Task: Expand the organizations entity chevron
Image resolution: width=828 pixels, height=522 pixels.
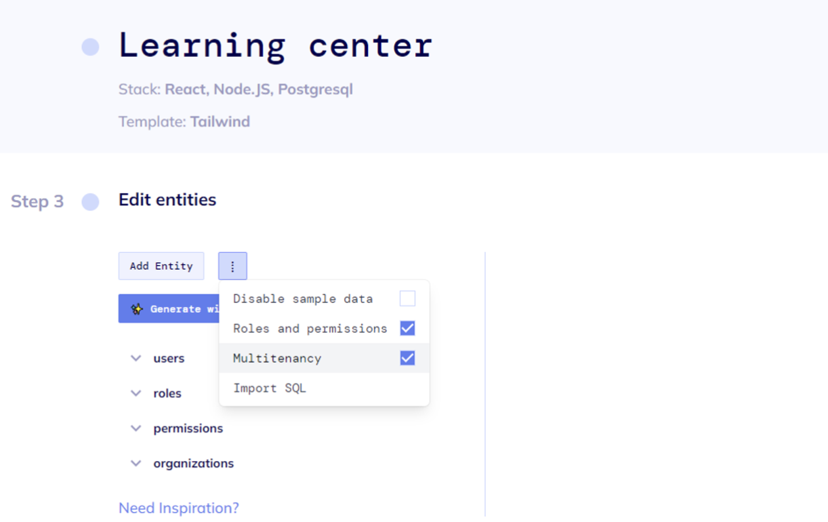Action: click(x=136, y=464)
